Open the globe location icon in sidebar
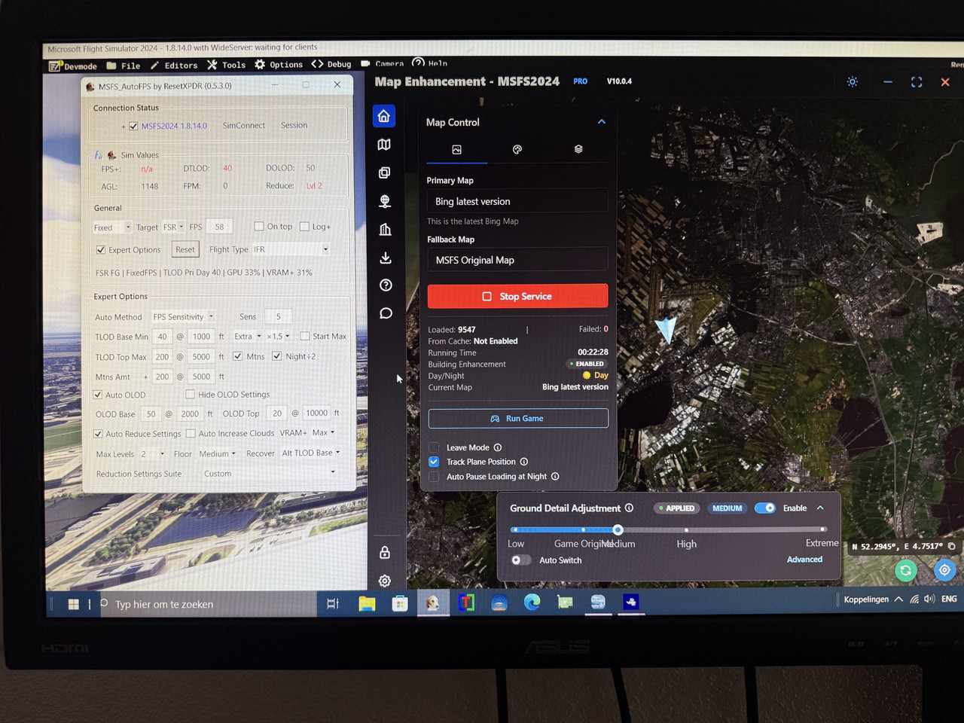This screenshot has width=964, height=723. [x=385, y=201]
